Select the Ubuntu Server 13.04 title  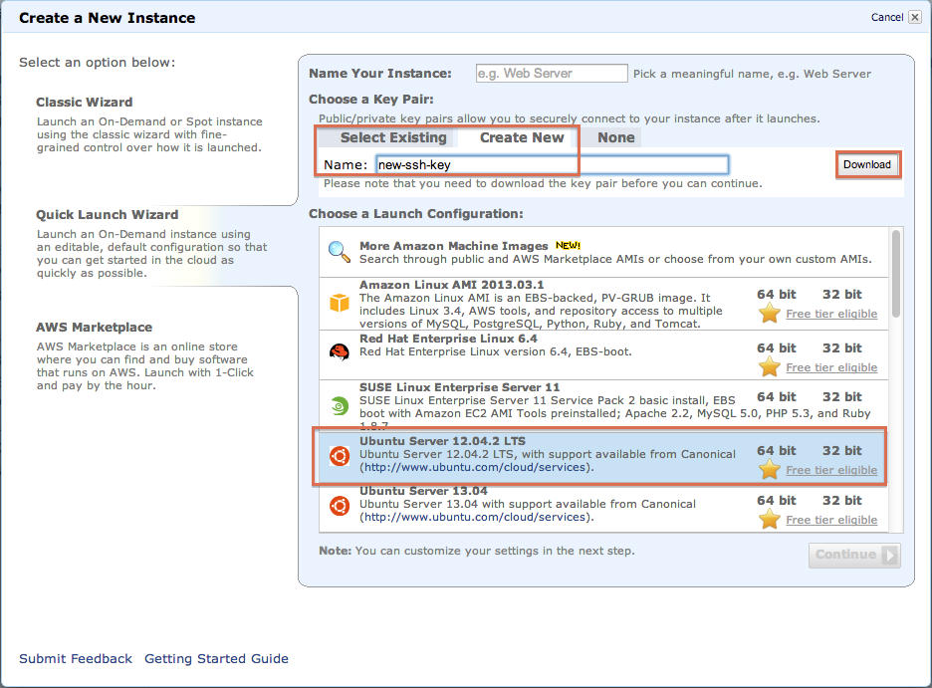click(423, 491)
